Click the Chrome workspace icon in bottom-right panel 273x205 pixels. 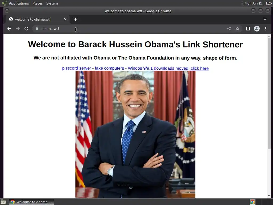tap(252, 202)
